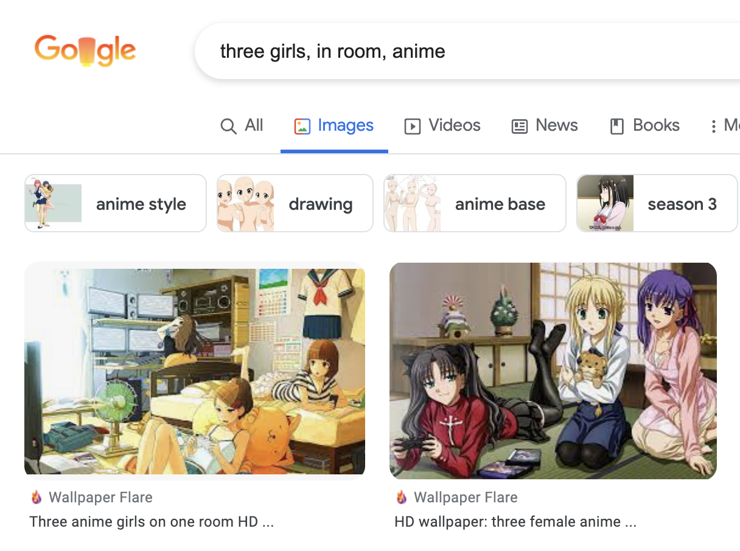Image resolution: width=740 pixels, height=551 pixels.
Task: Switch to the Videos tab
Action: click(x=442, y=126)
